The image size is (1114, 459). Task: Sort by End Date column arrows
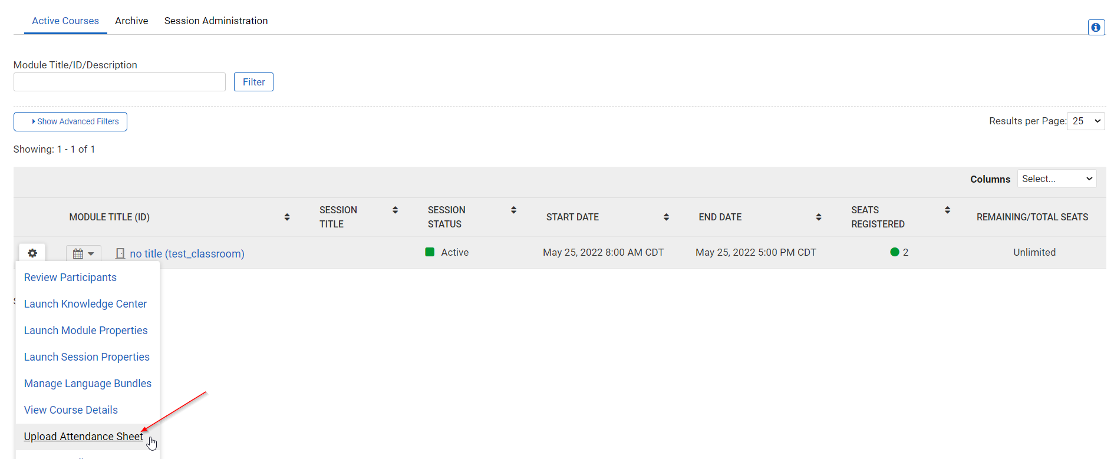point(818,217)
